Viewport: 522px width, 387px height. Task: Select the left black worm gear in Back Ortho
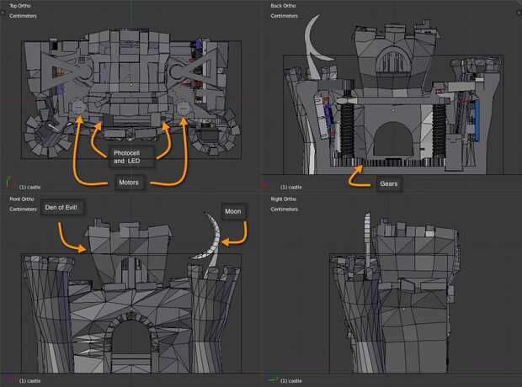pos(347,130)
